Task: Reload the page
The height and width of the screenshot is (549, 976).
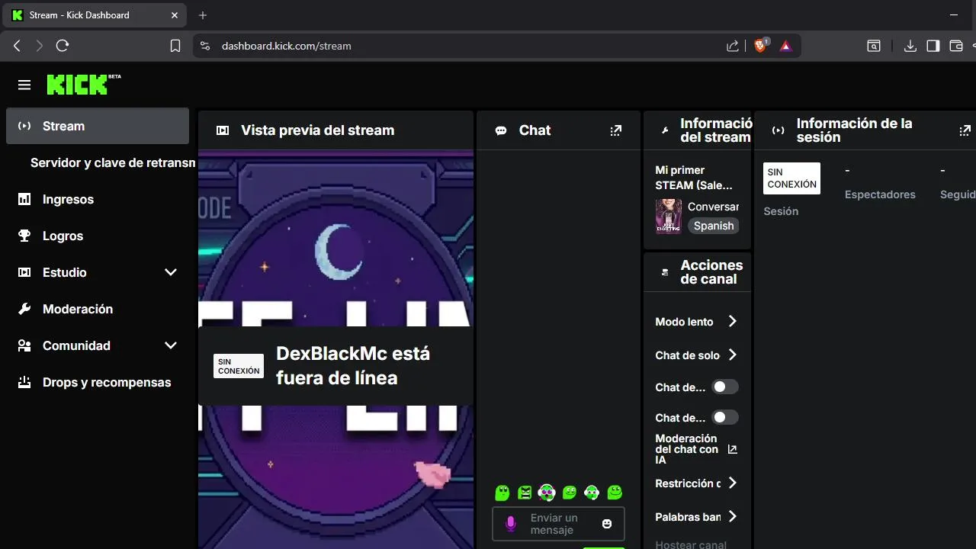Action: pyautogui.click(x=63, y=46)
